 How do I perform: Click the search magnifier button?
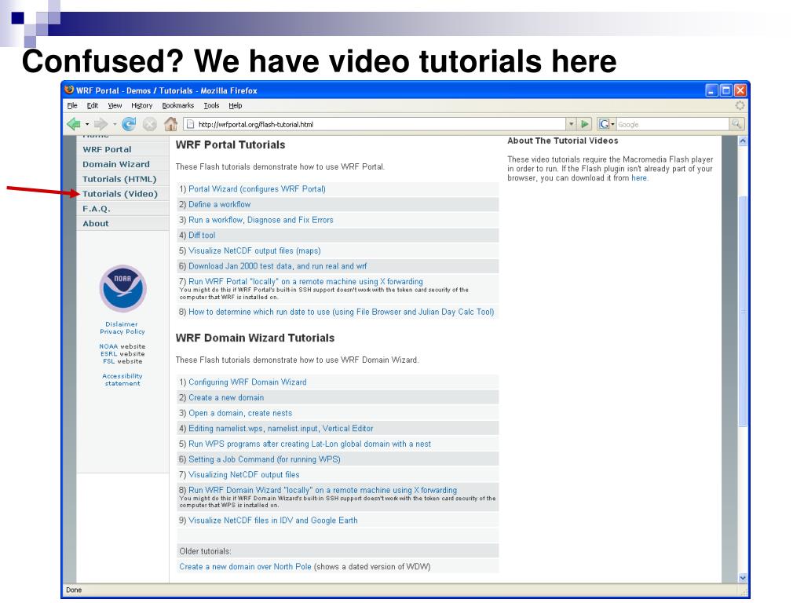[x=736, y=124]
